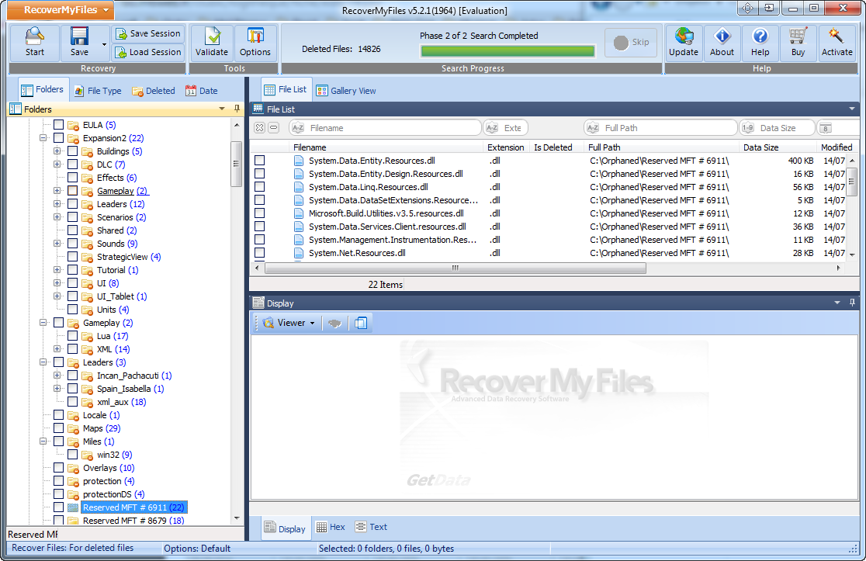The image size is (866, 561).
Task: Check System.Data.Entity.Resources.dll checkbox
Action: pyautogui.click(x=260, y=160)
